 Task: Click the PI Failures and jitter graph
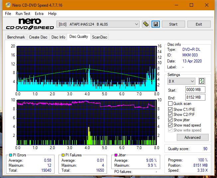click(x=87, y=122)
